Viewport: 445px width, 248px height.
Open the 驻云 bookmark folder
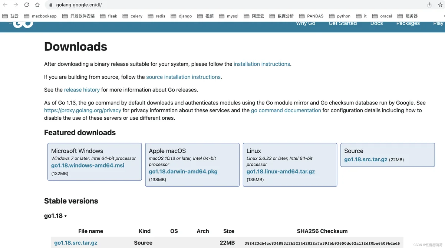10,16
